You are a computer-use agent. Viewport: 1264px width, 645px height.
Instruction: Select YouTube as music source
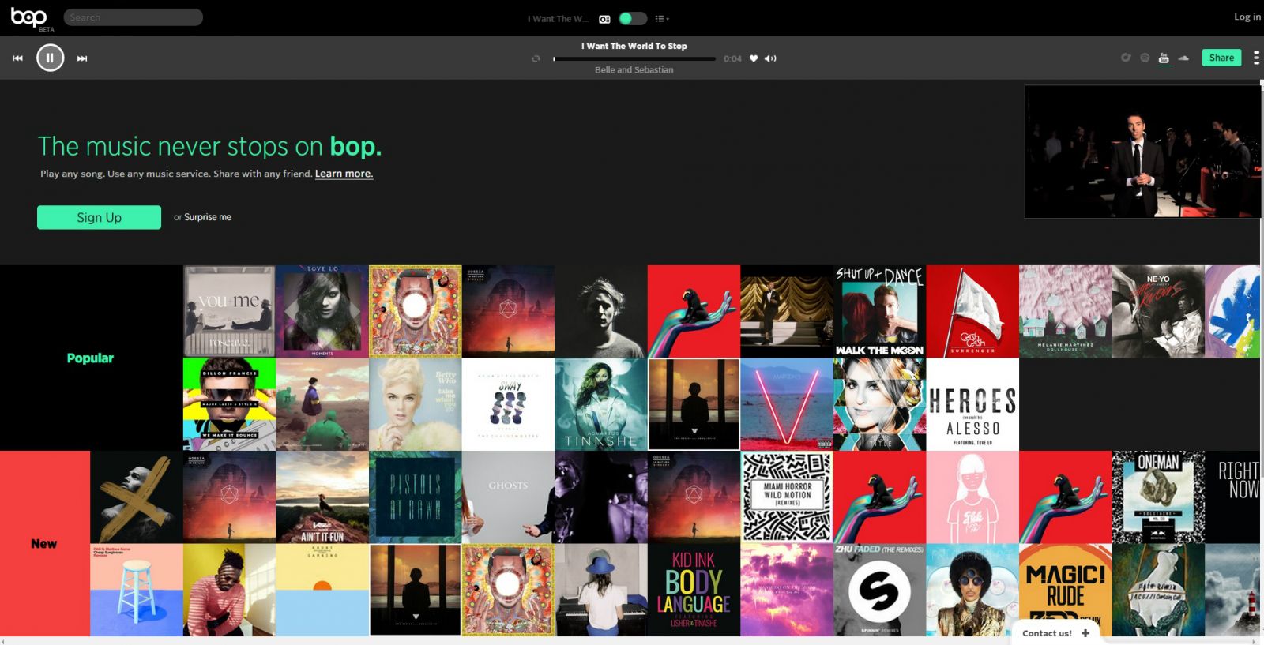click(x=1164, y=58)
